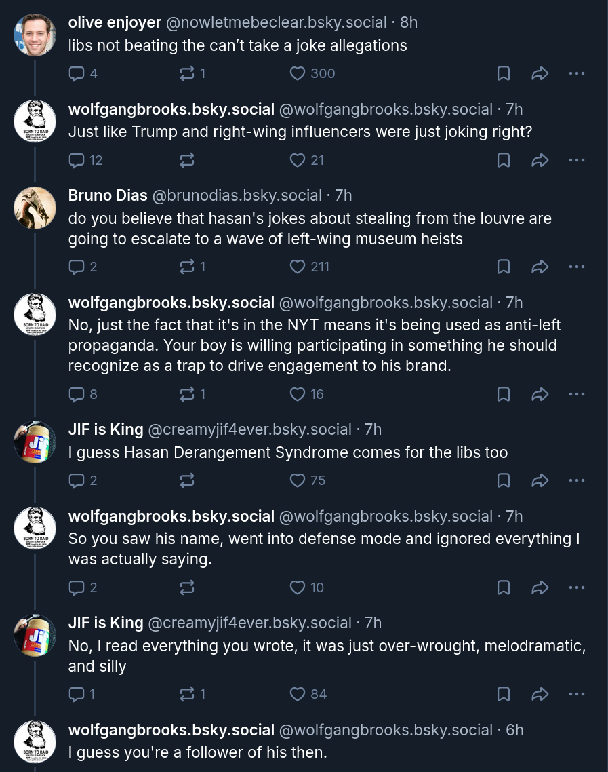The height and width of the screenshot is (772, 608).
Task: Open more options on olive enjoyer's post
Action: (576, 73)
